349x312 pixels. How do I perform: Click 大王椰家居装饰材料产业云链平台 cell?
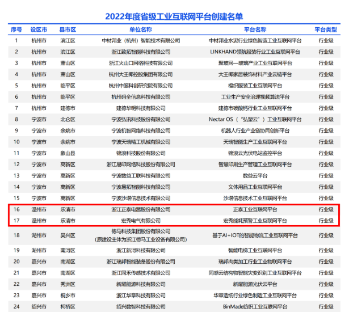point(255,74)
